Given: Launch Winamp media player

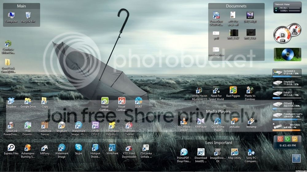Looking at the screenshot, I should 251,123.
